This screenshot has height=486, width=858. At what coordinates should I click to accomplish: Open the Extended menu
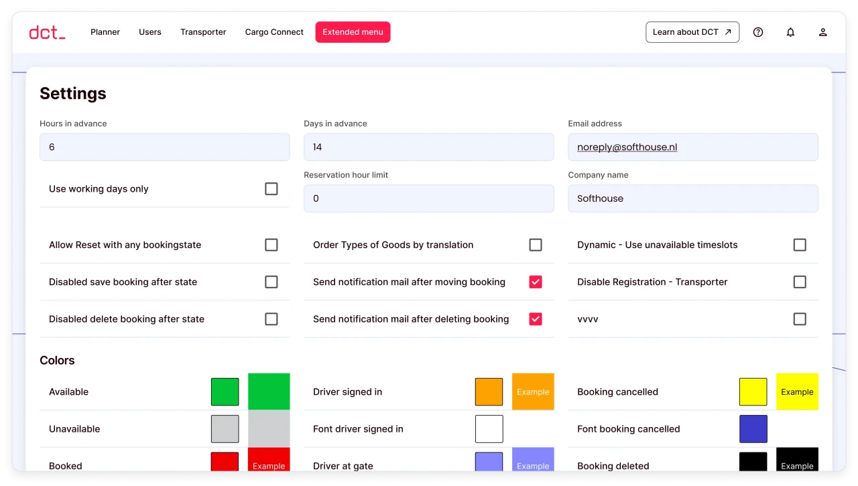[353, 32]
